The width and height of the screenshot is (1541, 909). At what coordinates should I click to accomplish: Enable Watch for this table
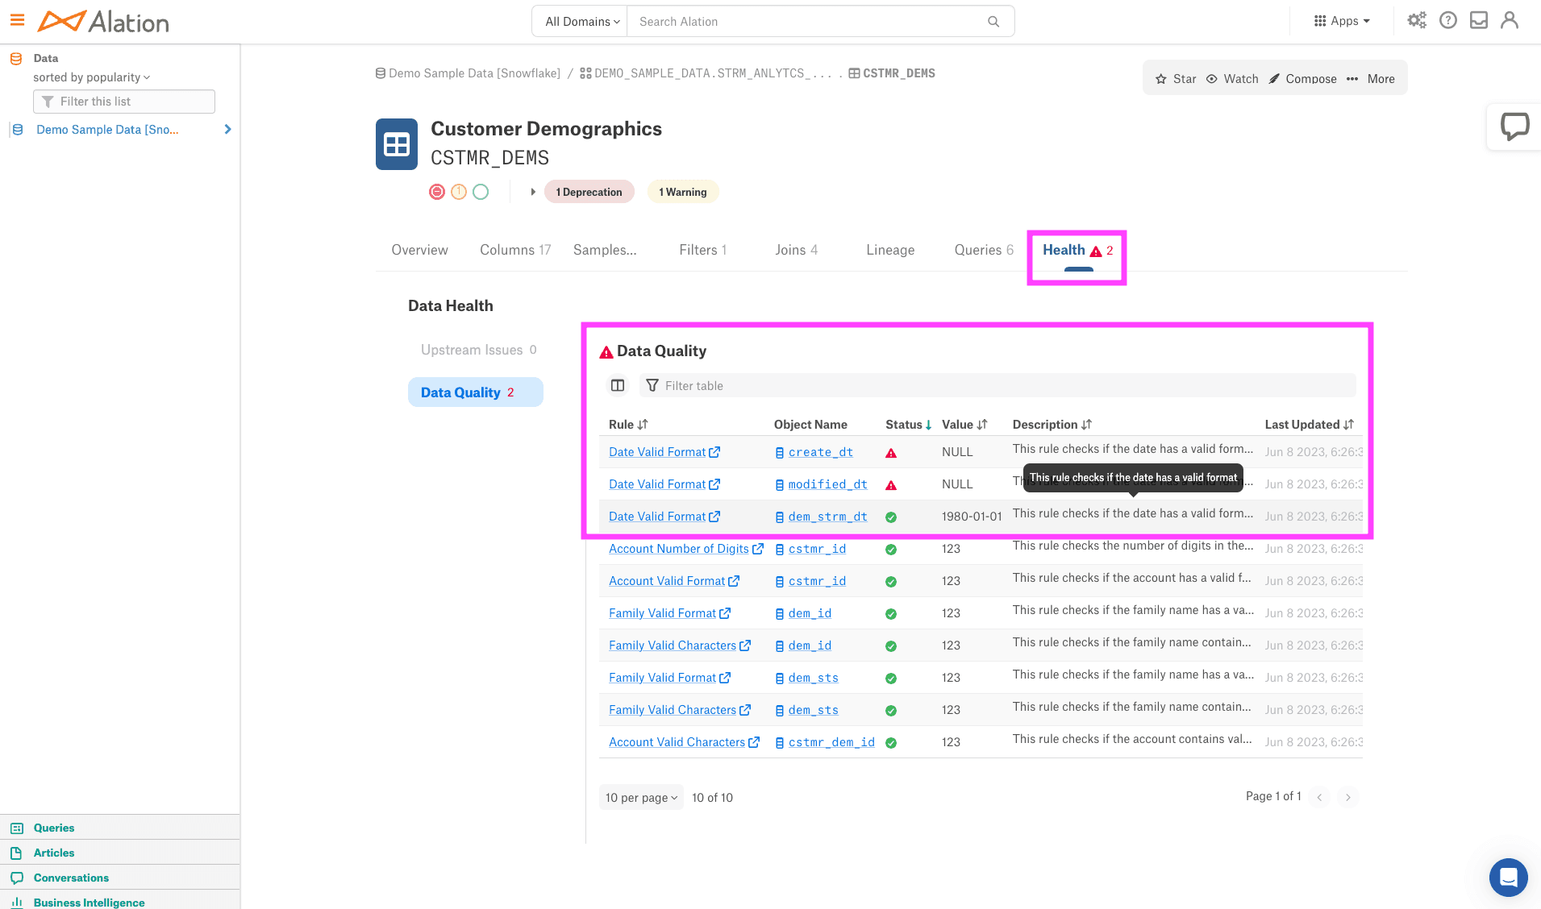1232,78
